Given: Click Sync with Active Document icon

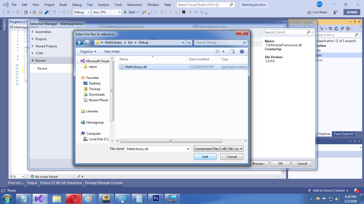Looking at the screenshot, I should click(x=330, y=29).
